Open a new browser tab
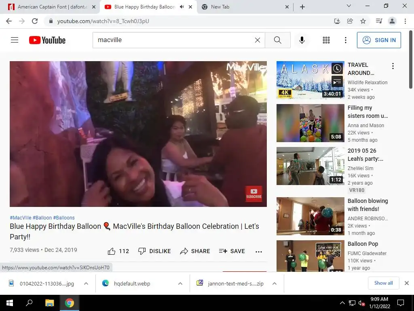The height and width of the screenshot is (311, 414). pyautogui.click(x=302, y=7)
